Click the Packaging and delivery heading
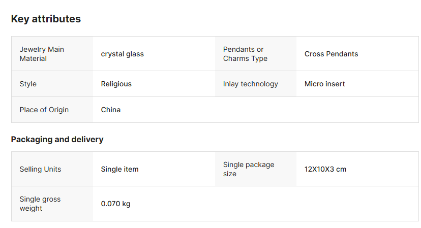The image size is (421, 228). click(57, 139)
